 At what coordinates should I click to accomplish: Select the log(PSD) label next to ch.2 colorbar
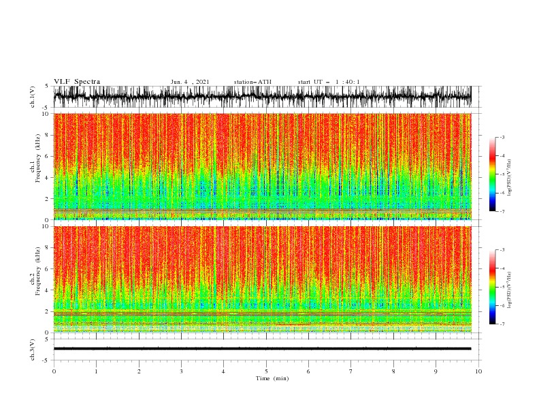(x=510, y=290)
